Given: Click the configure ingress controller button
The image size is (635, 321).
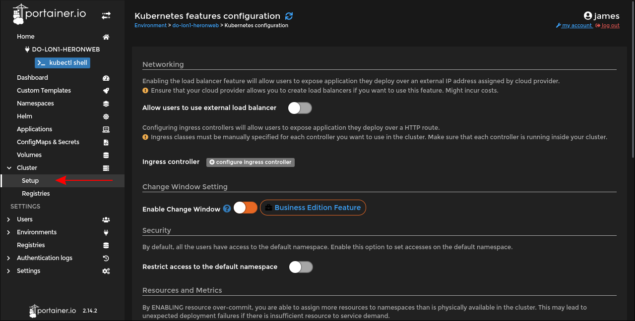Looking at the screenshot, I should 251,162.
